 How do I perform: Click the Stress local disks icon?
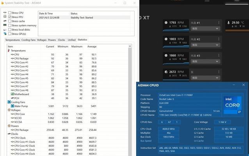click(x=5, y=30)
